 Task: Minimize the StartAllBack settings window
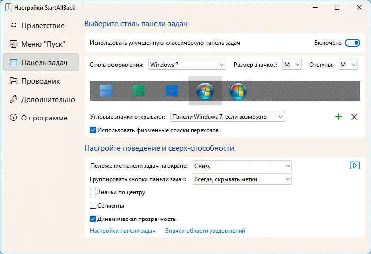tap(315, 7)
